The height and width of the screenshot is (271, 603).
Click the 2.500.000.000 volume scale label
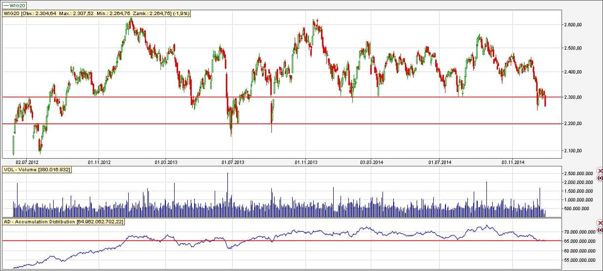tap(576, 174)
